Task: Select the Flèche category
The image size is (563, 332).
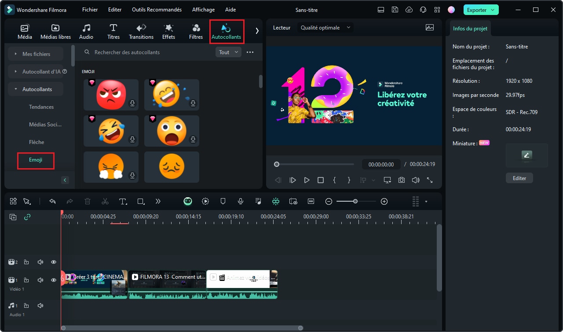Action: pos(37,142)
